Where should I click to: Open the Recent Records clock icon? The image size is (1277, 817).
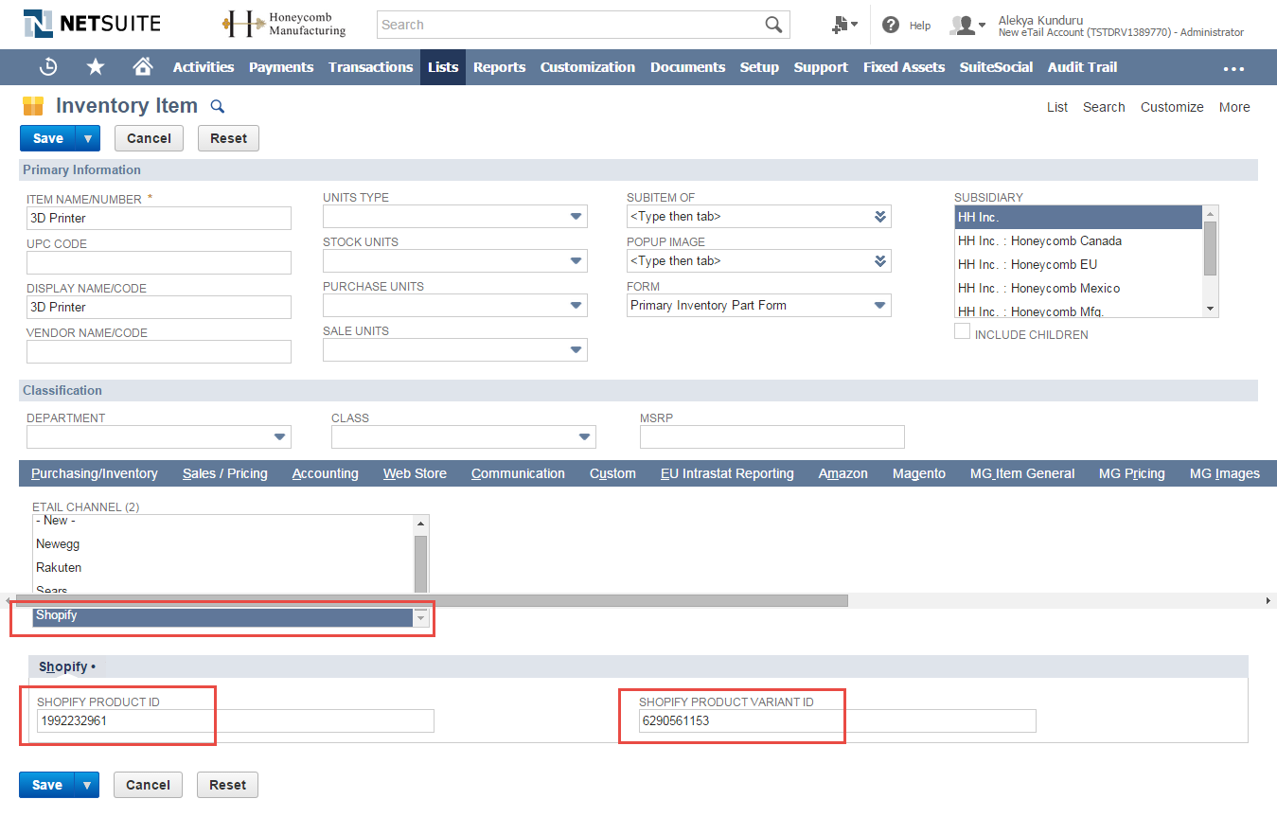point(48,66)
